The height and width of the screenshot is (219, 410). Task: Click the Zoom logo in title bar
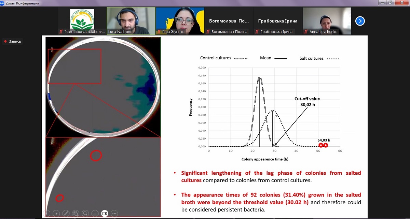coord(2,3)
